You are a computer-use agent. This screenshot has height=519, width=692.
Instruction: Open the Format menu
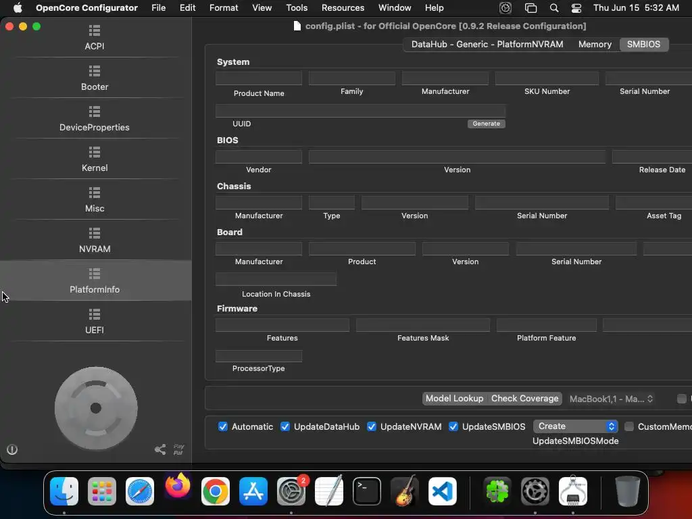[224, 8]
